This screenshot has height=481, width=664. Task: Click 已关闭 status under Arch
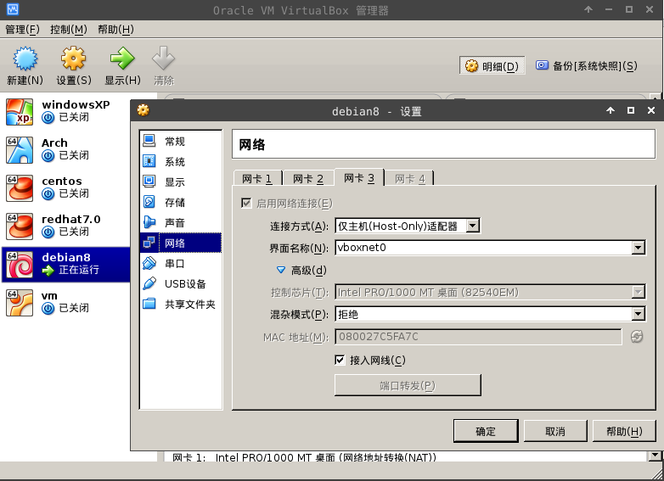(74, 155)
